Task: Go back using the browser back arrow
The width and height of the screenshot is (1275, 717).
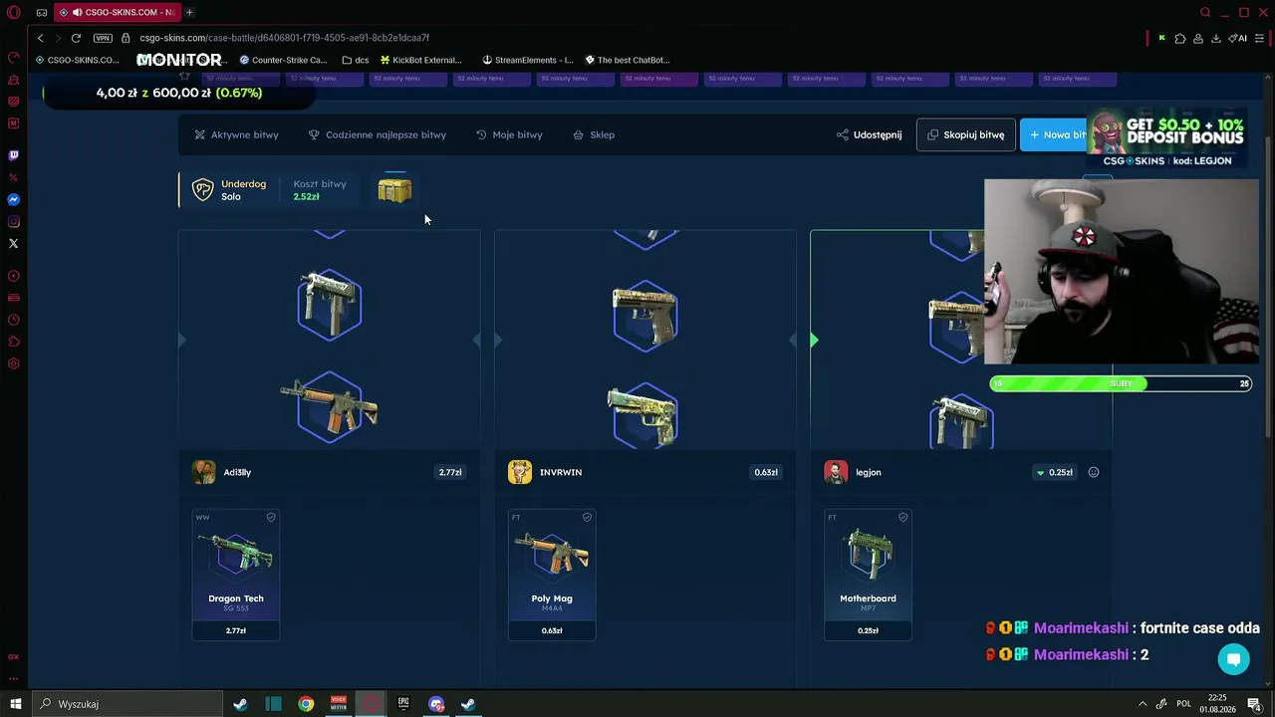Action: [40, 38]
